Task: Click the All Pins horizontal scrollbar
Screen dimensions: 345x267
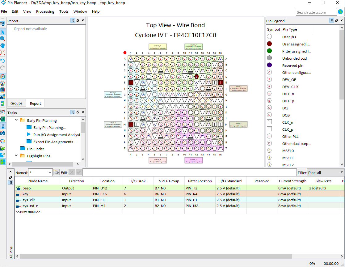Action: tap(156, 256)
